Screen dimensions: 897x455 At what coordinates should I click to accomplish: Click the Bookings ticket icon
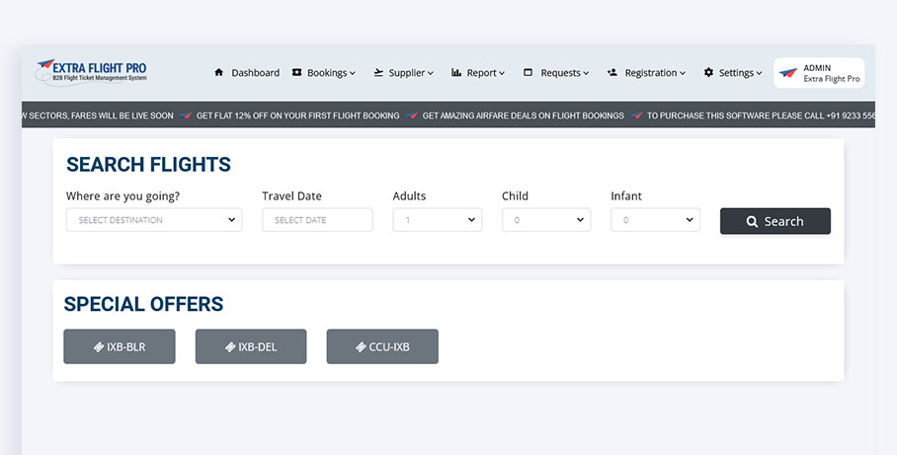297,73
